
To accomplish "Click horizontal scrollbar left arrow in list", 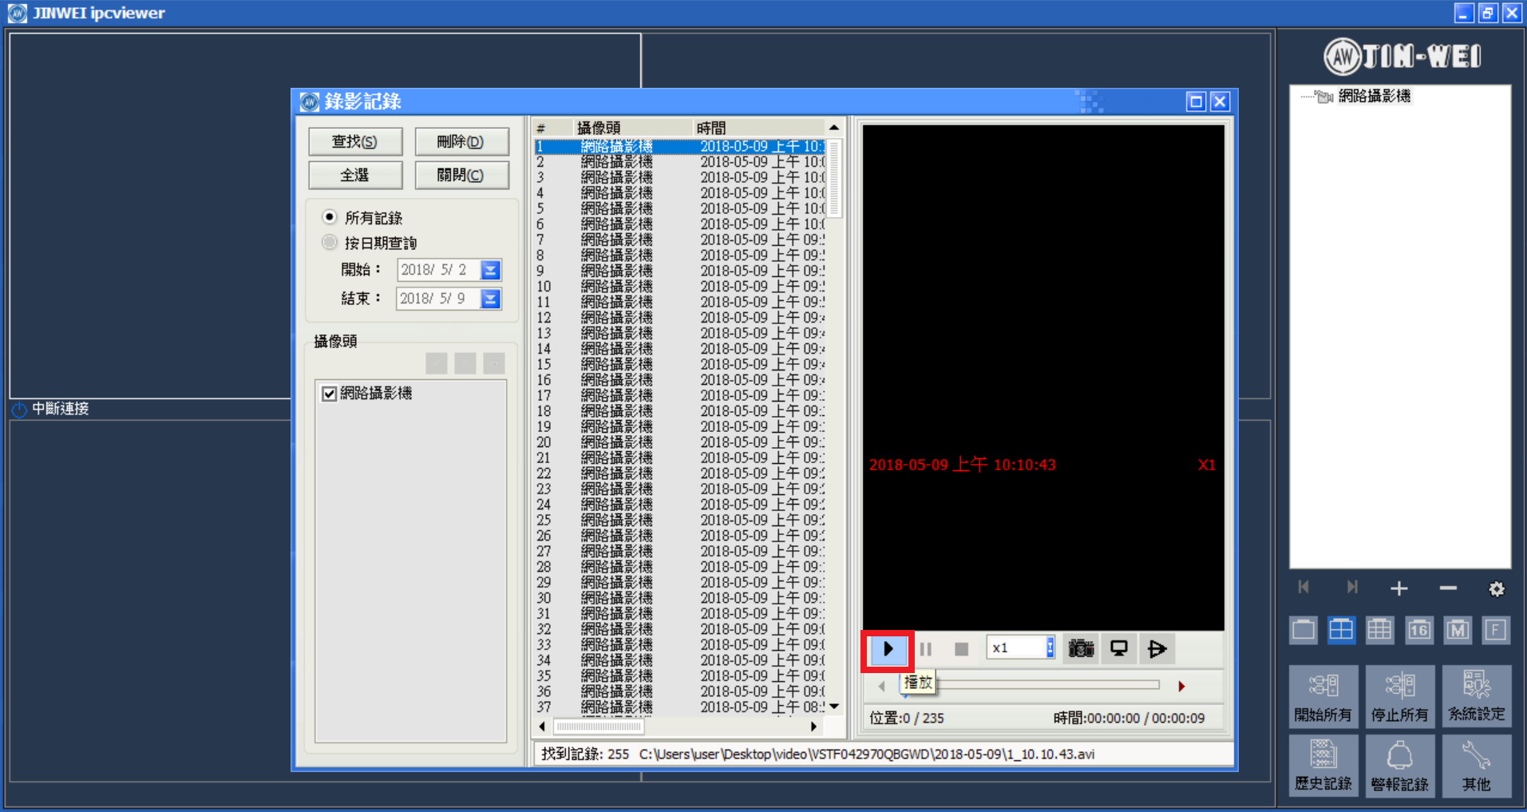I will [543, 727].
